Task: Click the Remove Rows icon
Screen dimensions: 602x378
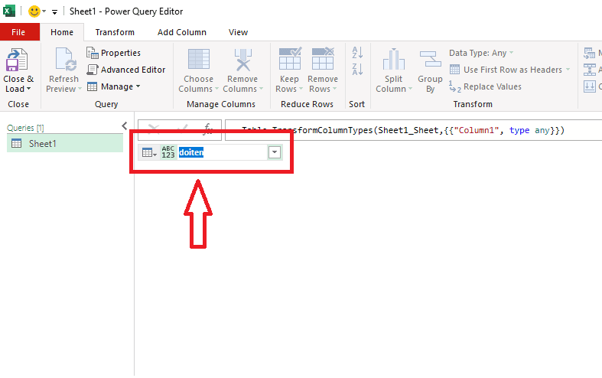Action: [323, 59]
